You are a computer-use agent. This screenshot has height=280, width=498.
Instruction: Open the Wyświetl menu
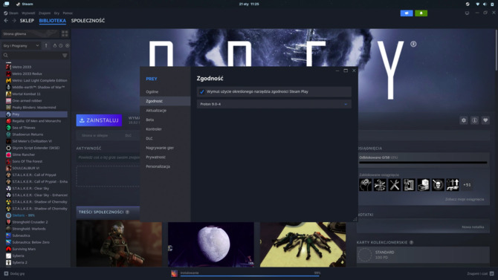[x=28, y=13]
